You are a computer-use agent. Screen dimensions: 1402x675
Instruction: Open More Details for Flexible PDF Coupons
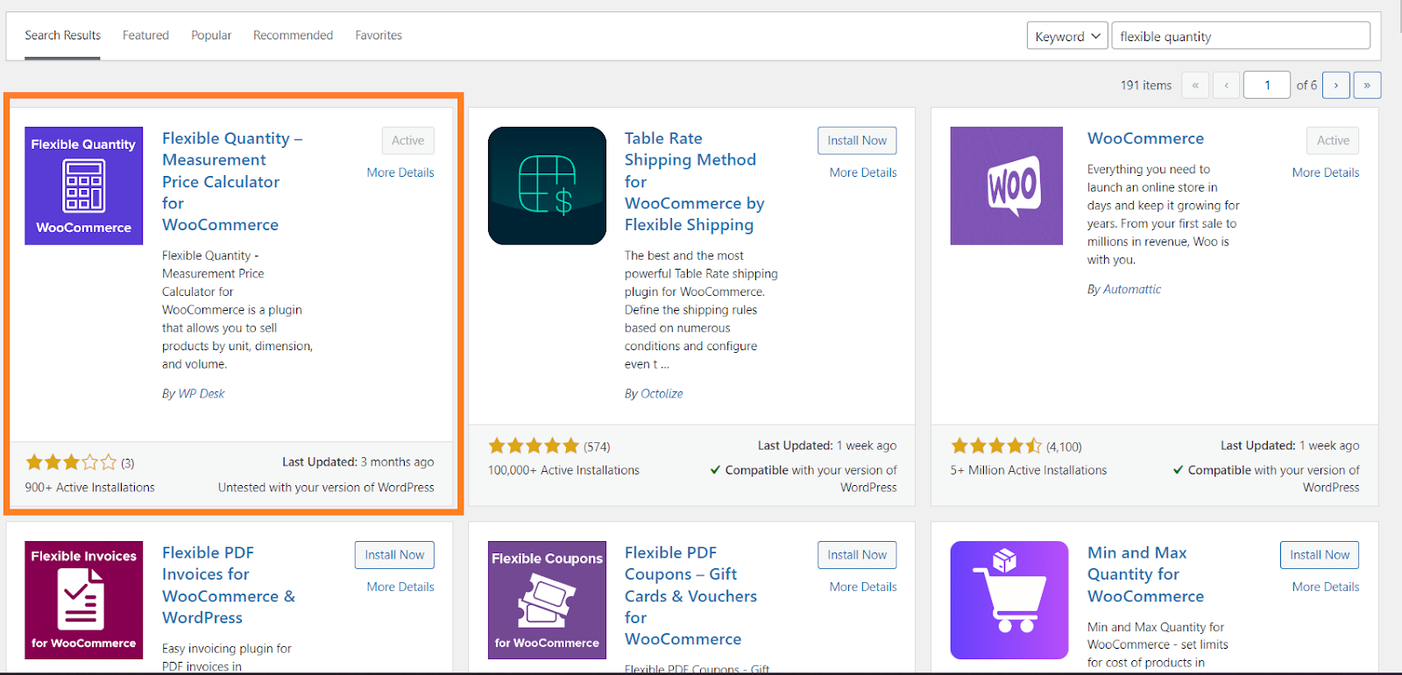point(863,587)
